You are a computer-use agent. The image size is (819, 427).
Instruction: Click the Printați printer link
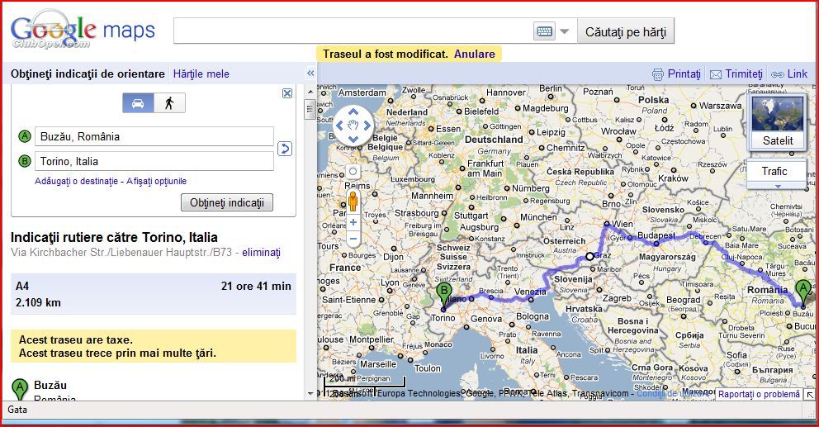676,74
